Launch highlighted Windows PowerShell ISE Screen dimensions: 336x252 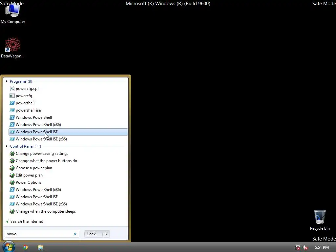click(68, 132)
